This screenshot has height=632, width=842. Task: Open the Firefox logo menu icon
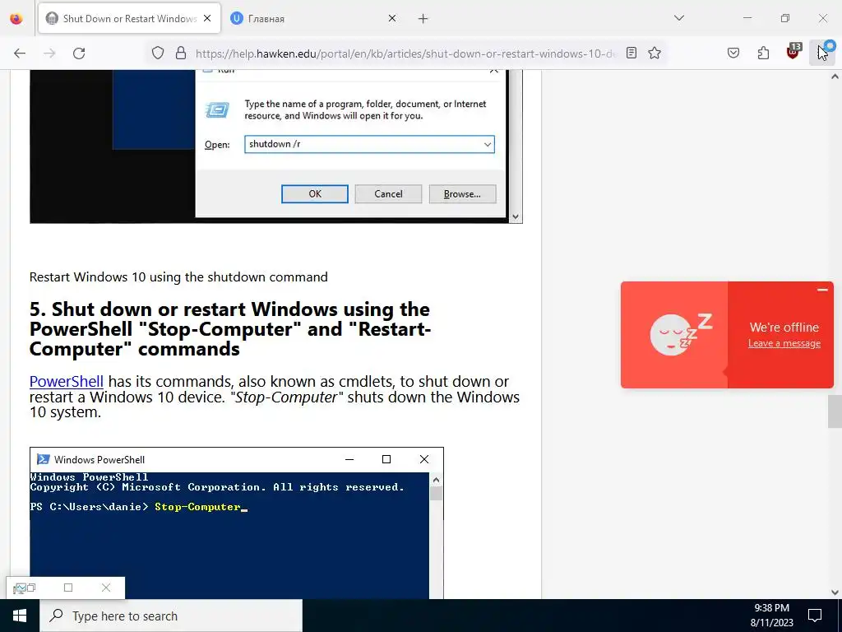tap(16, 18)
